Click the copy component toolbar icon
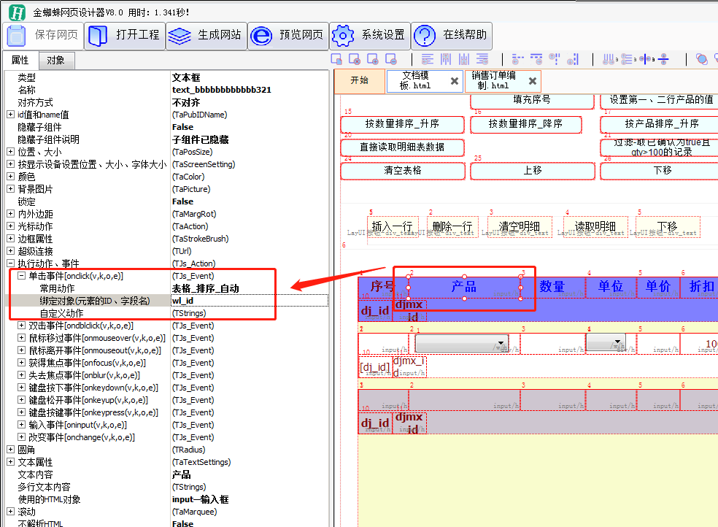 (x=336, y=58)
